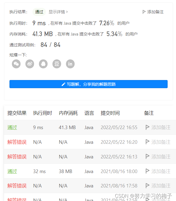Image resolution: width=176 pixels, height=201 pixels.
Task: Click the 5.34% memory percentile value
Action: [114, 34]
